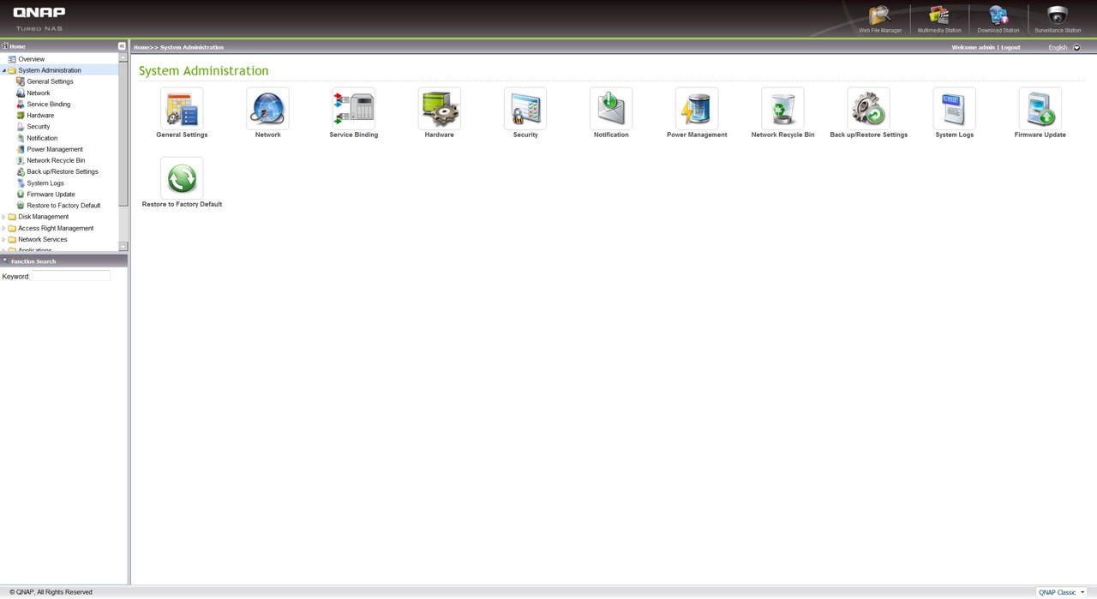1097x599 pixels.
Task: Select Power Management in the sidebar tree
Action: (55, 149)
